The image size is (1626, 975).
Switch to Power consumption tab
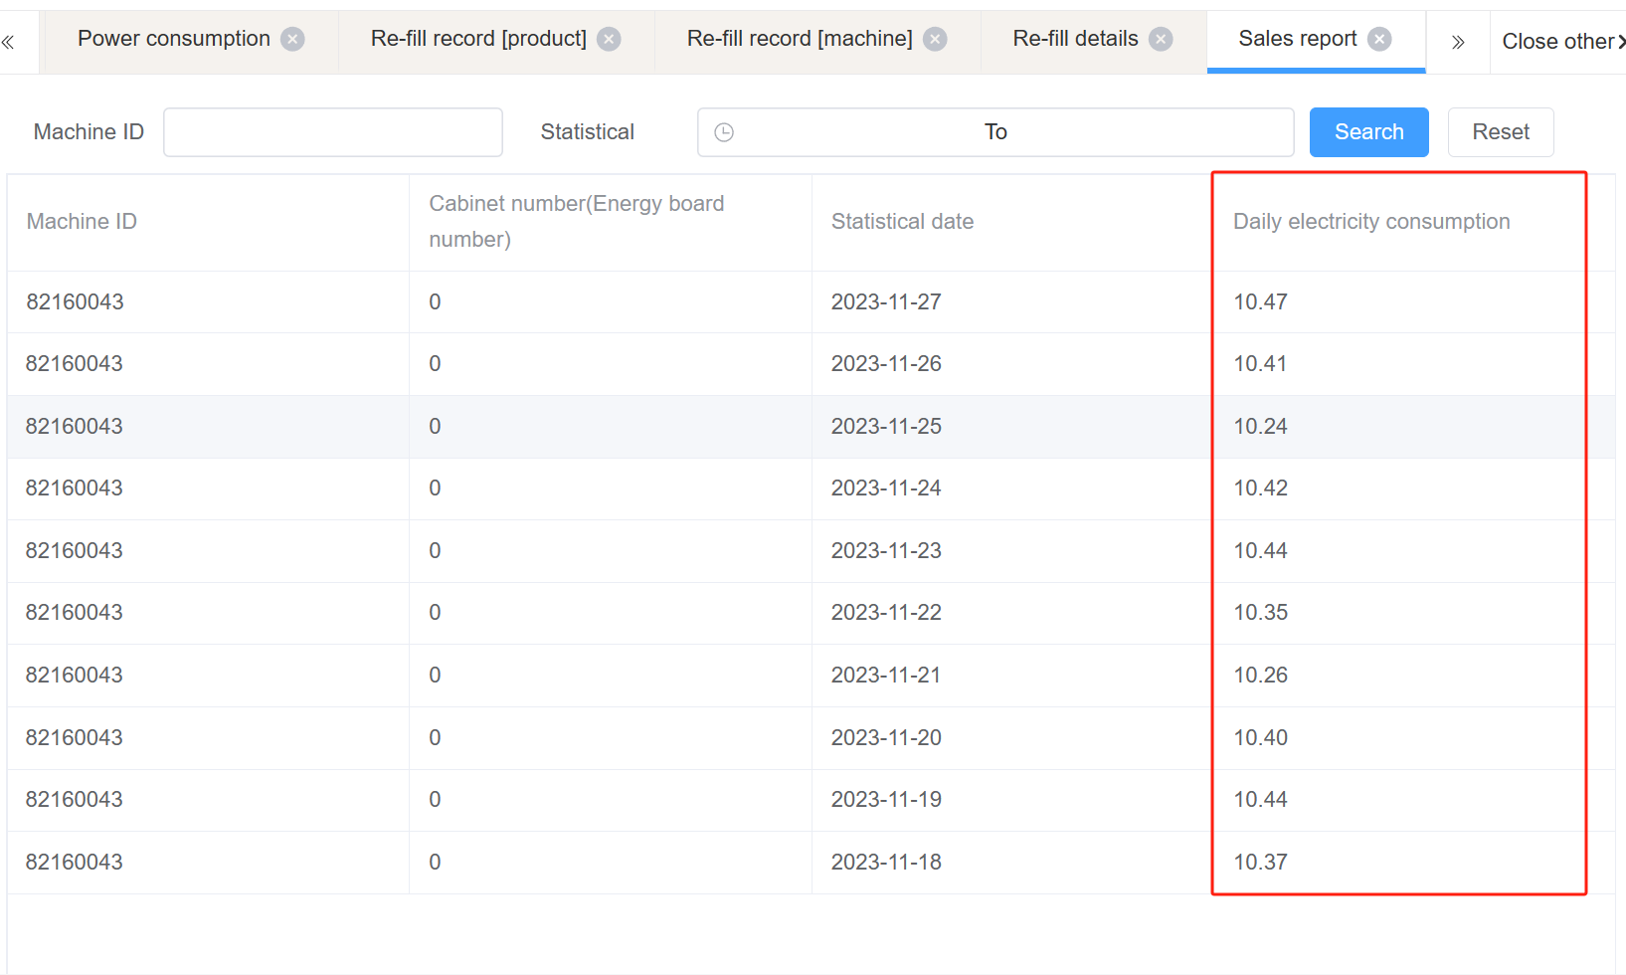point(174,39)
